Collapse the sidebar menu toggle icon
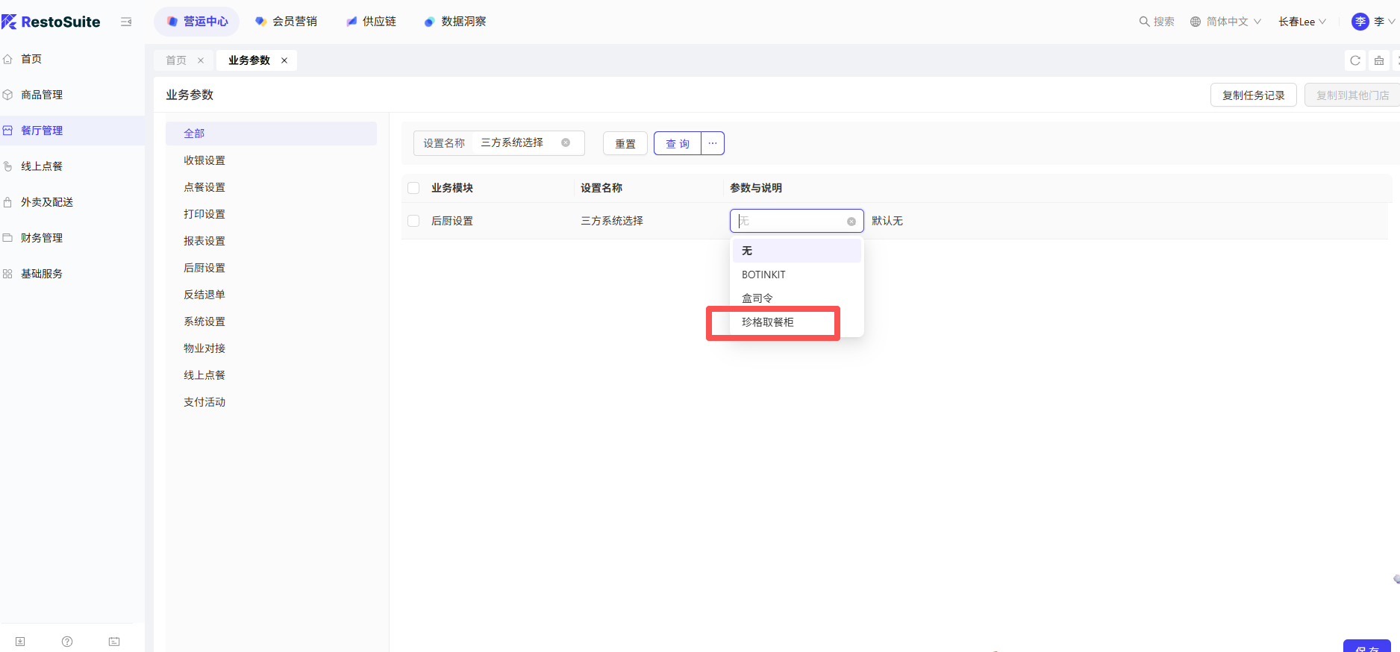Viewport: 1400px width, 652px height. [126, 22]
